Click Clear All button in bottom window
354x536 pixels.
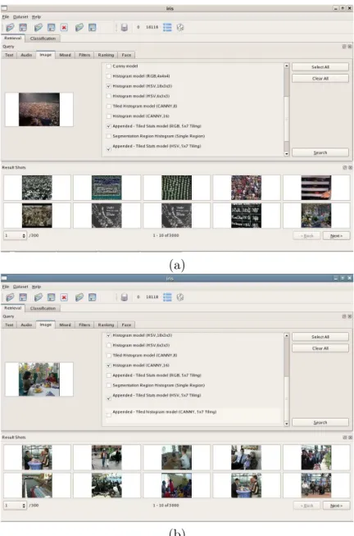point(320,348)
